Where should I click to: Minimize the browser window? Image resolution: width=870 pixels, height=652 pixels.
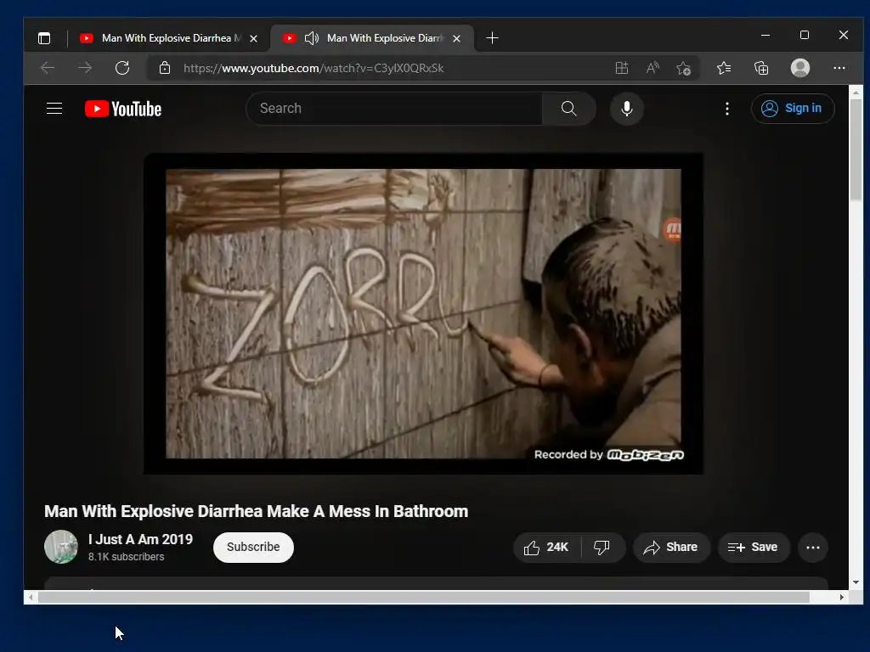point(765,35)
